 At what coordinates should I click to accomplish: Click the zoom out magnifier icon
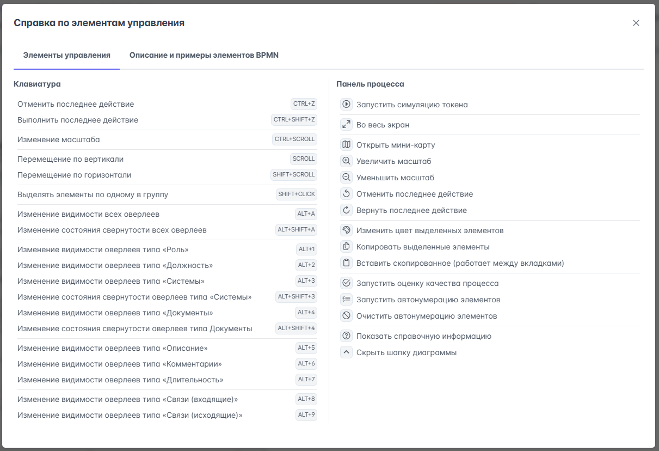coord(346,178)
